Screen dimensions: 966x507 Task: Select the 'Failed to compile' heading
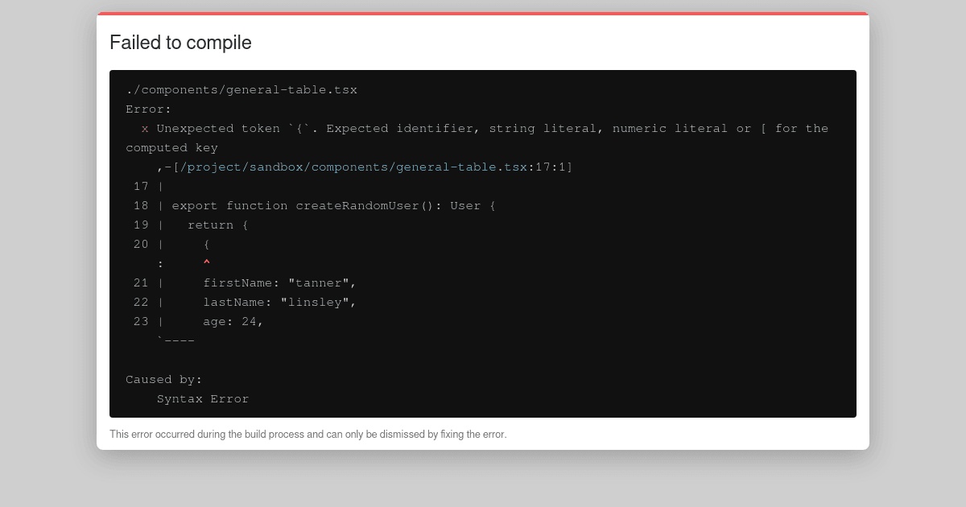coord(180,43)
